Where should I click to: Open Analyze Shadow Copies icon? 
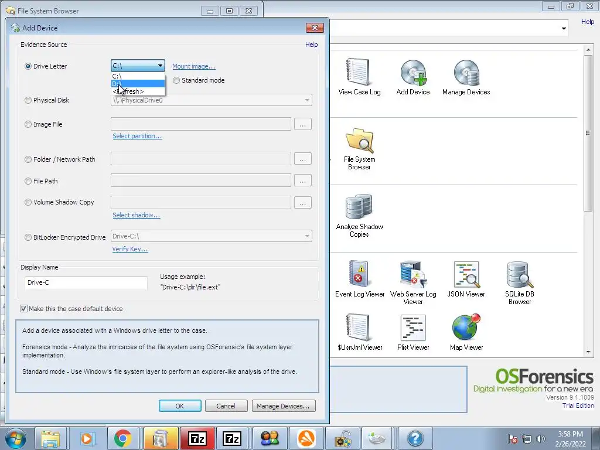359,216
